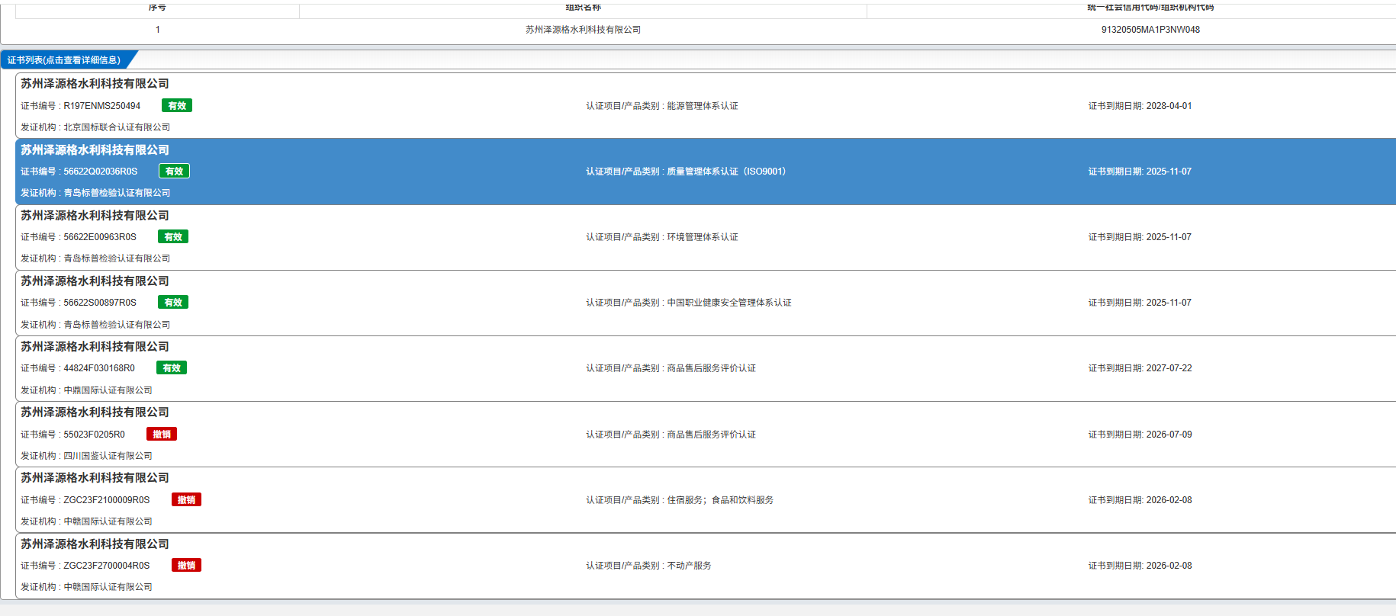The height and width of the screenshot is (616, 1396).
Task: Click the company title above 56622E00963R0S
Action: (95, 216)
